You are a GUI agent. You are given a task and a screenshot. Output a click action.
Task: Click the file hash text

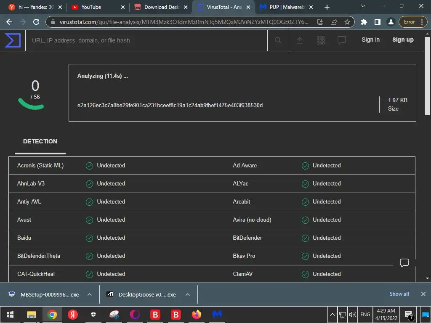point(170,105)
